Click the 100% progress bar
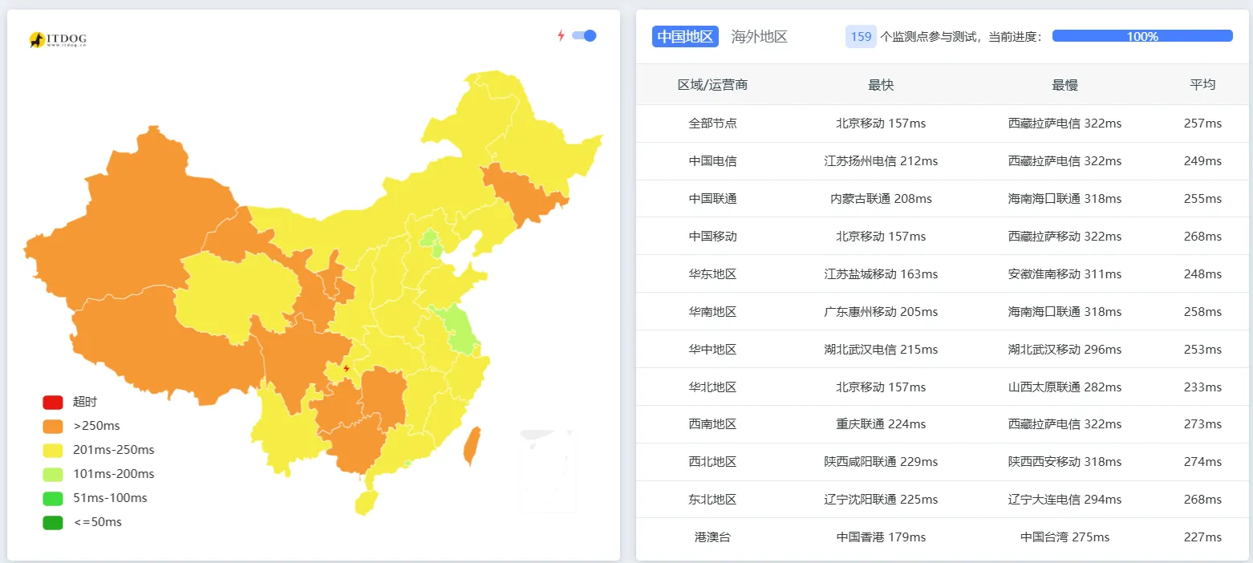The width and height of the screenshot is (1253, 563). (1141, 35)
